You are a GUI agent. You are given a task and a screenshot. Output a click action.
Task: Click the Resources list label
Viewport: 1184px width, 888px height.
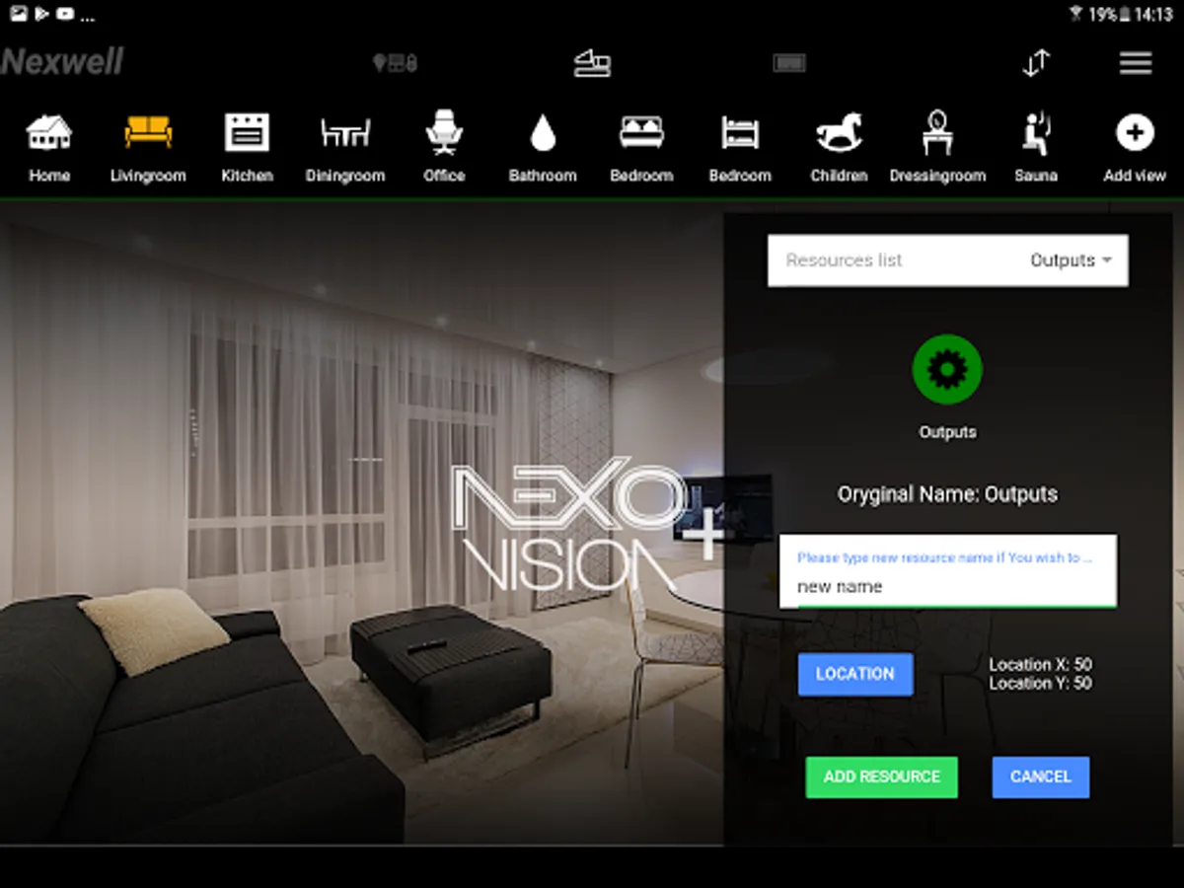(844, 260)
